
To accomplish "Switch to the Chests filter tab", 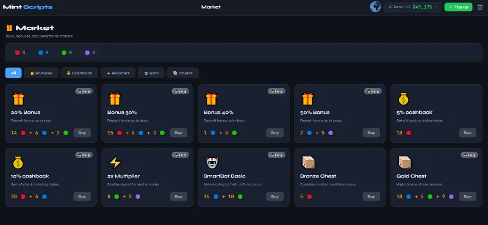I will pyautogui.click(x=182, y=73).
